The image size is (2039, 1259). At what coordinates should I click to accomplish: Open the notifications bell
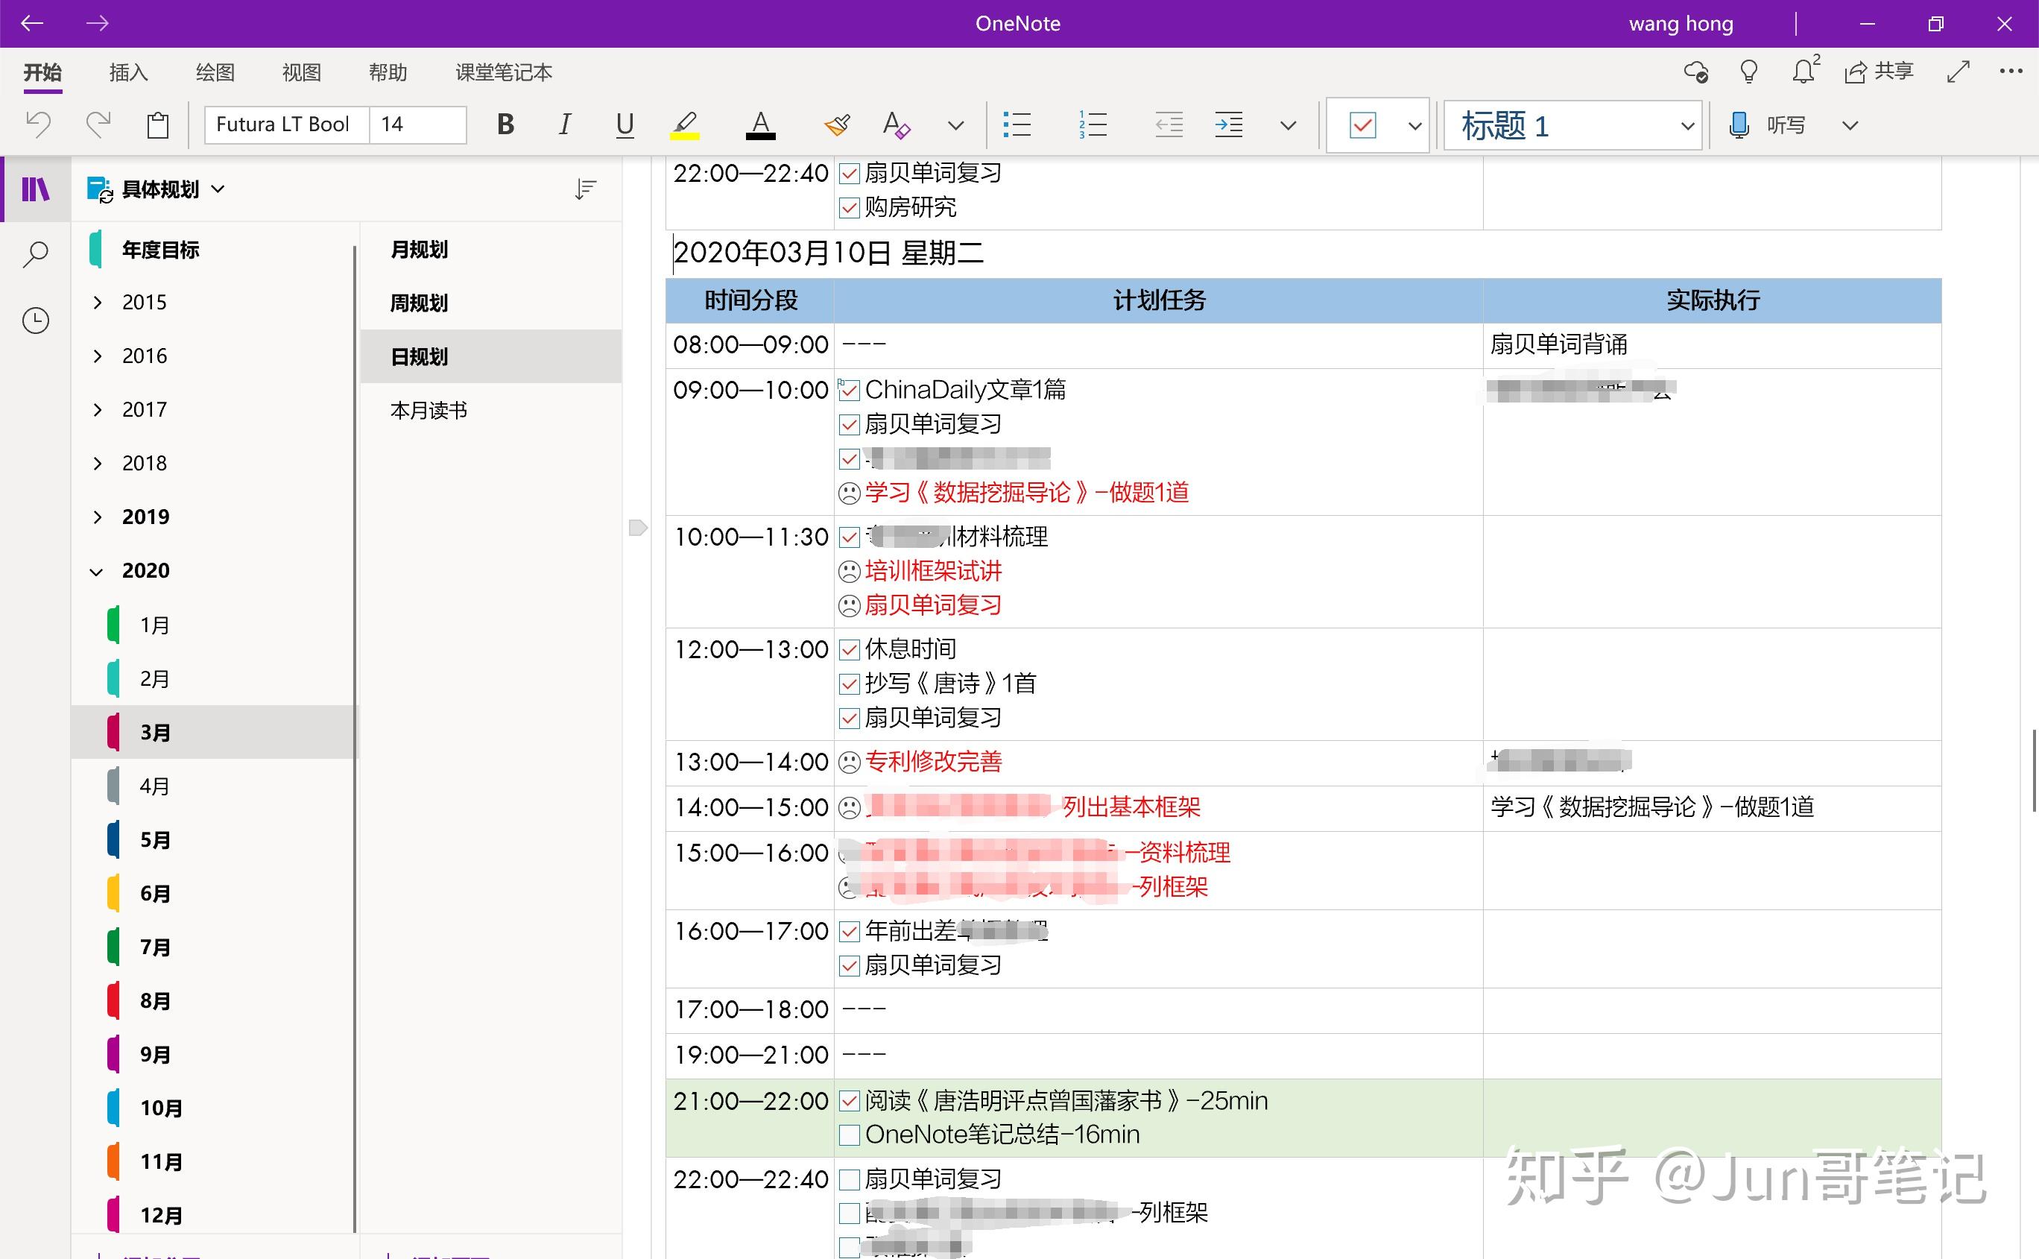[x=1802, y=72]
